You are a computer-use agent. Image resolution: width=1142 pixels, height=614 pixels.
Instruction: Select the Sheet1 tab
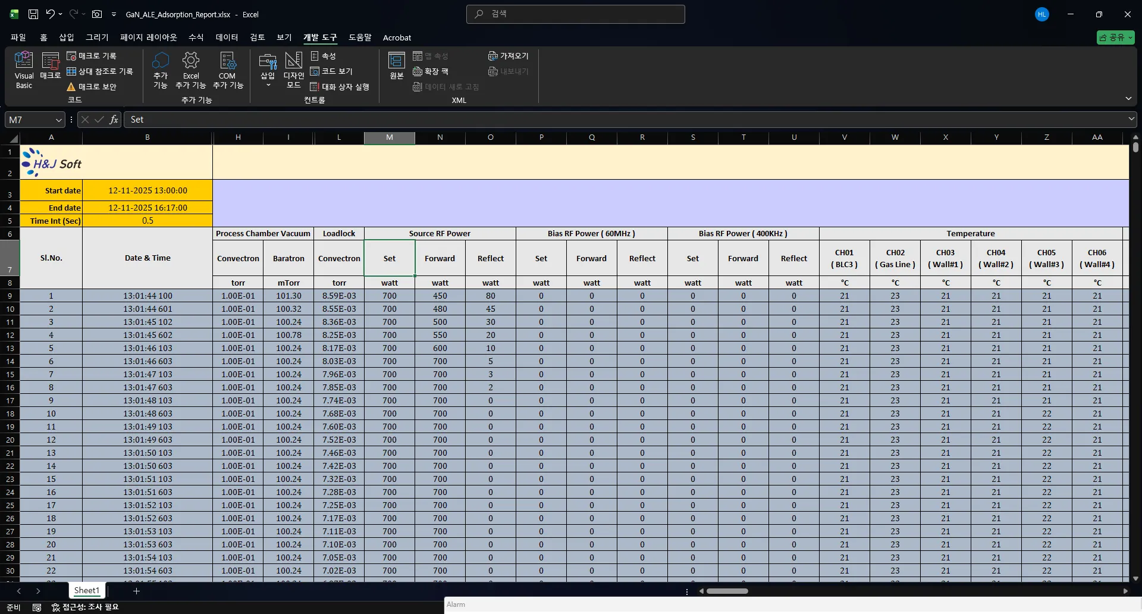(87, 590)
